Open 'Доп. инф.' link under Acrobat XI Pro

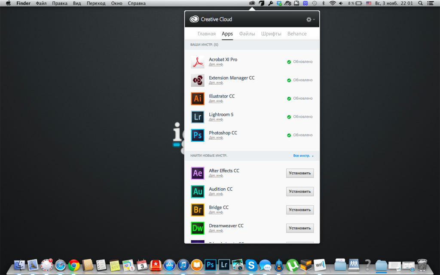216,64
